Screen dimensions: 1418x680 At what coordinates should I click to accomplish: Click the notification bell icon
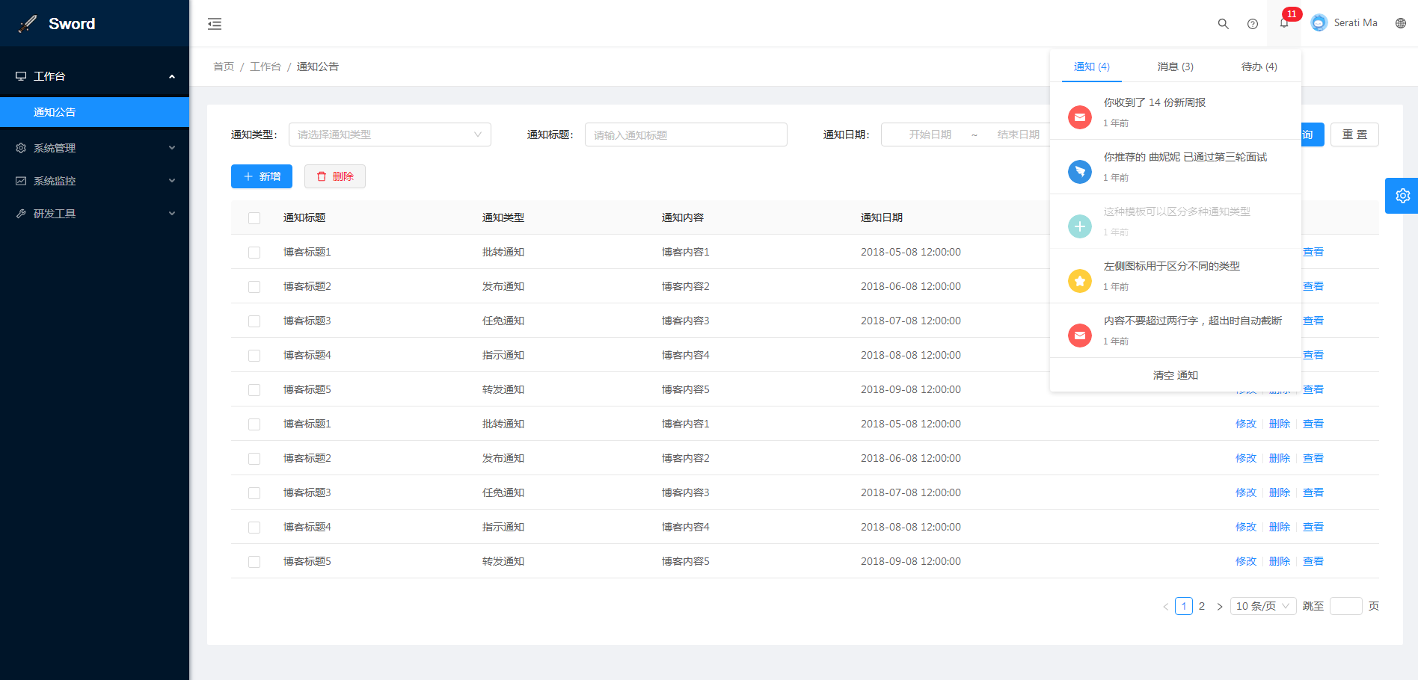coord(1284,23)
